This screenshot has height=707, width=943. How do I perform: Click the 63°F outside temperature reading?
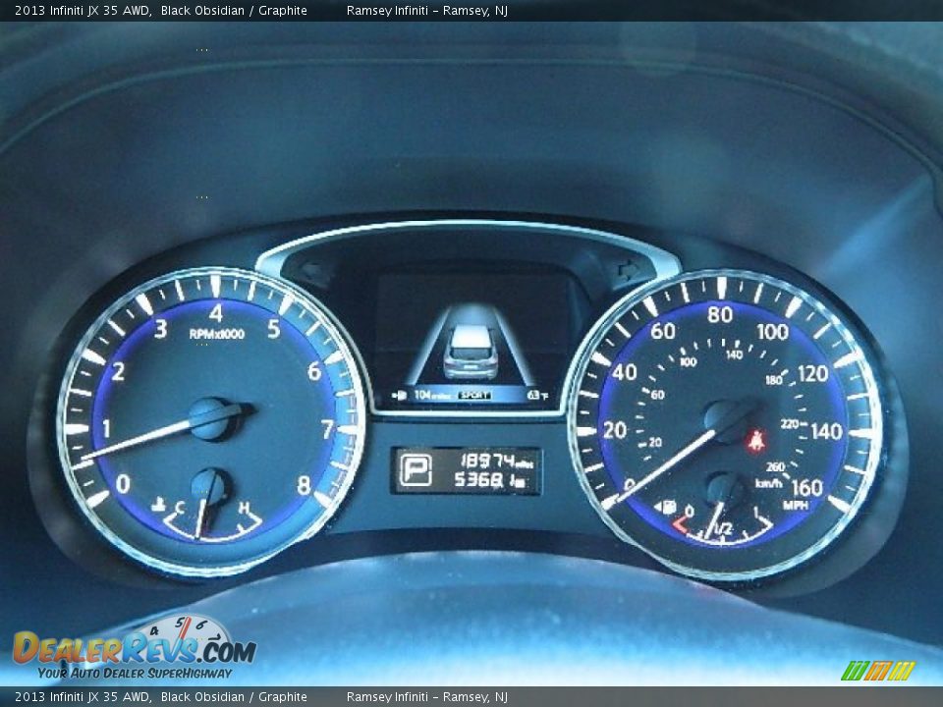tap(537, 395)
